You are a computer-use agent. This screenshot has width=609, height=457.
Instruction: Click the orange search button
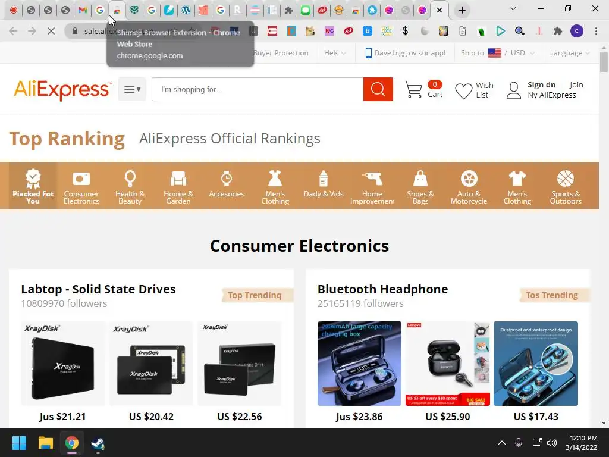(x=378, y=89)
